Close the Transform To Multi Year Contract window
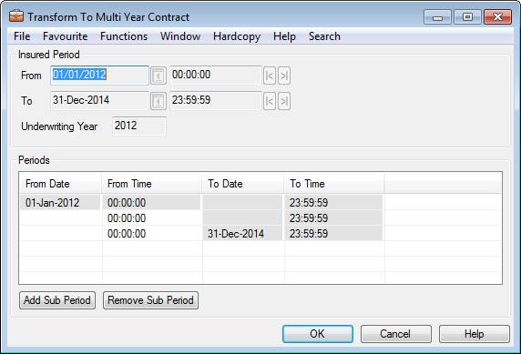 (x=497, y=17)
